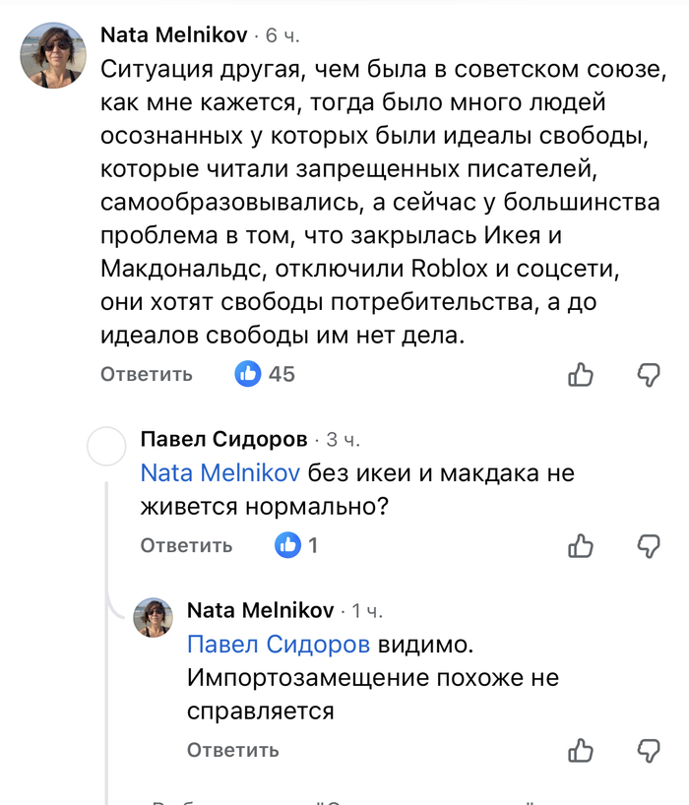
Task: Click Ответить under the top comment
Action: point(147,375)
